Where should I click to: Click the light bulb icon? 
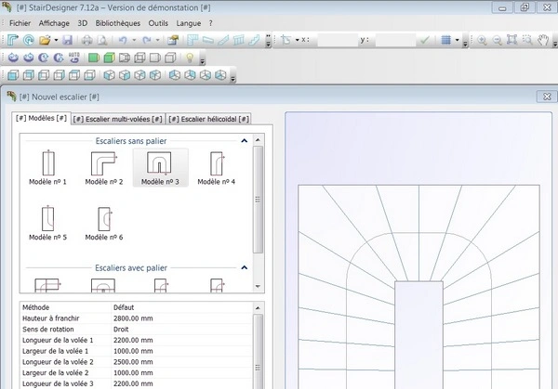[190, 58]
